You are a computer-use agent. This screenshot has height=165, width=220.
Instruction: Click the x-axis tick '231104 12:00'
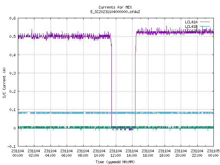point(115,153)
